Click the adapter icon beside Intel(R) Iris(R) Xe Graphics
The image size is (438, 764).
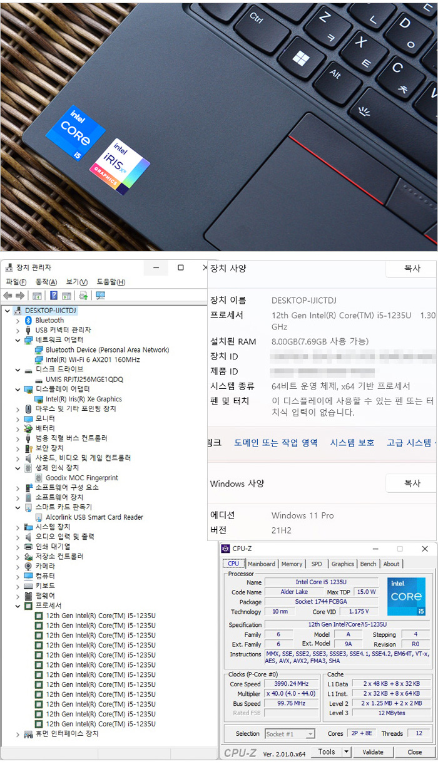point(39,399)
